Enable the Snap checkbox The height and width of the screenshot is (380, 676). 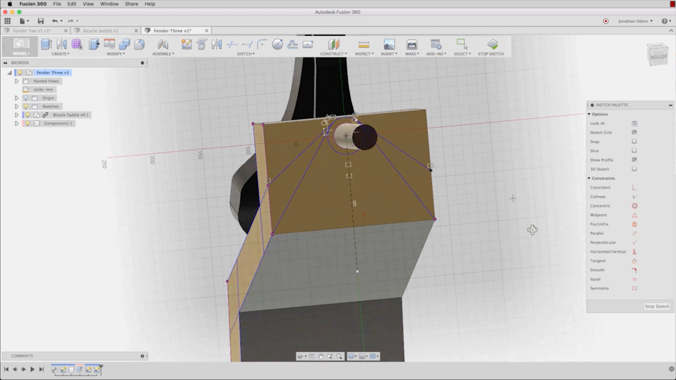coord(634,142)
